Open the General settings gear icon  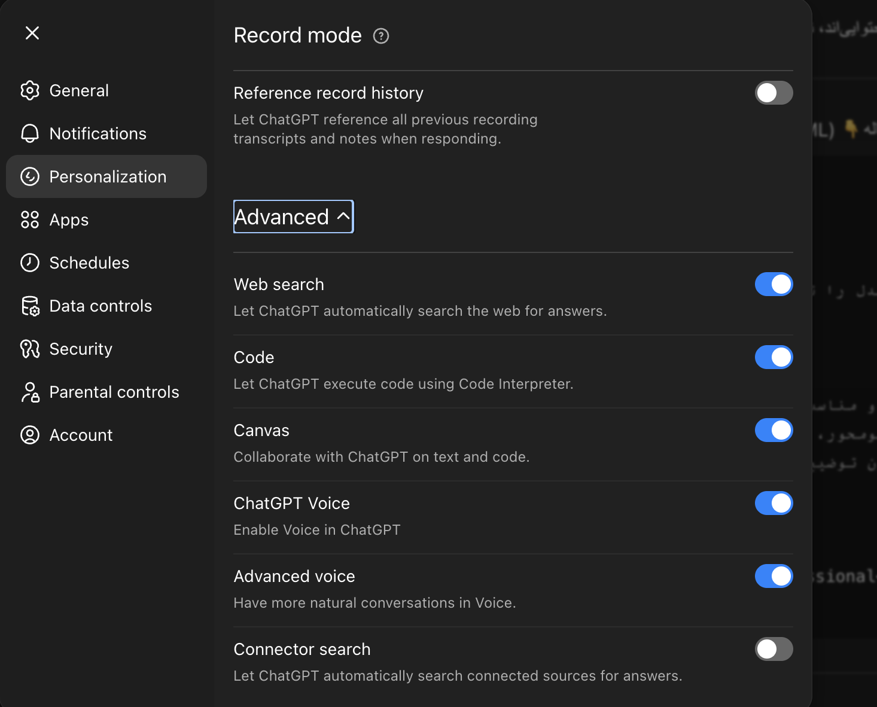(x=30, y=90)
